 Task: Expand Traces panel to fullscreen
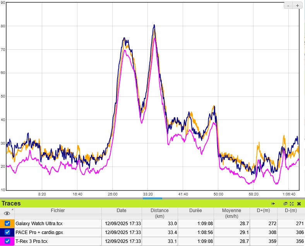pyautogui.click(x=291, y=204)
